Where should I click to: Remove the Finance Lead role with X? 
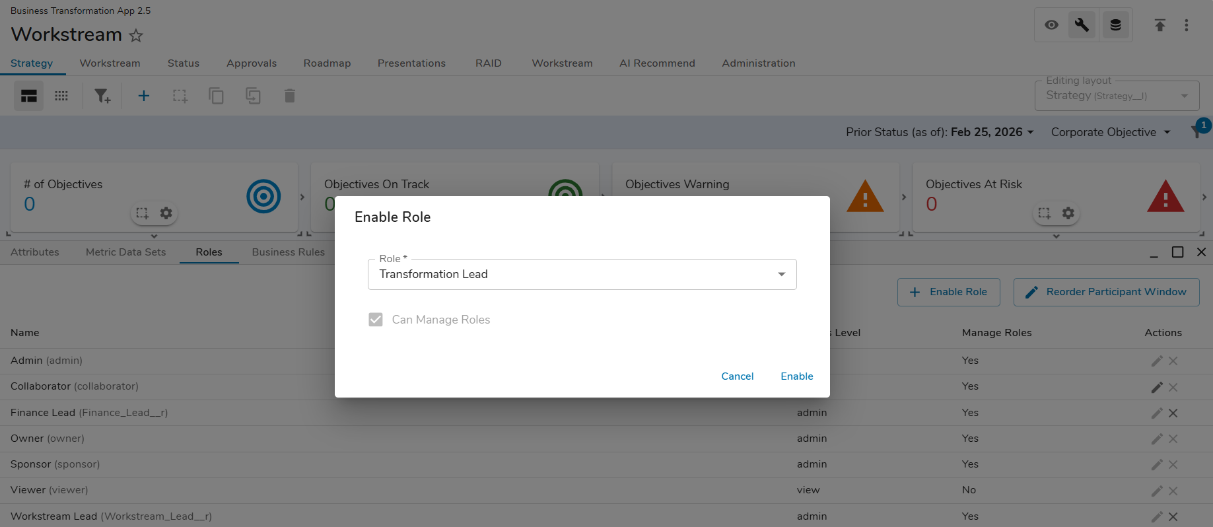[x=1173, y=413]
